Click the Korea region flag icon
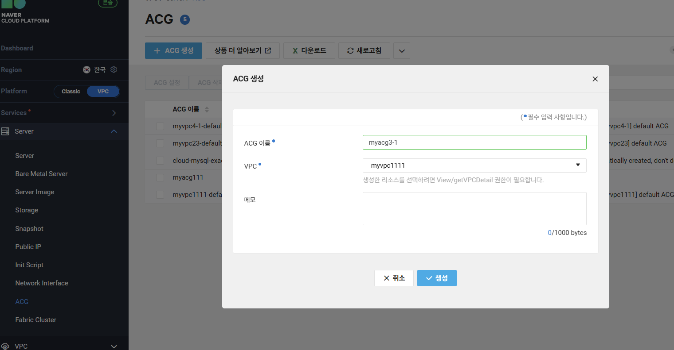674x350 pixels. pos(86,69)
